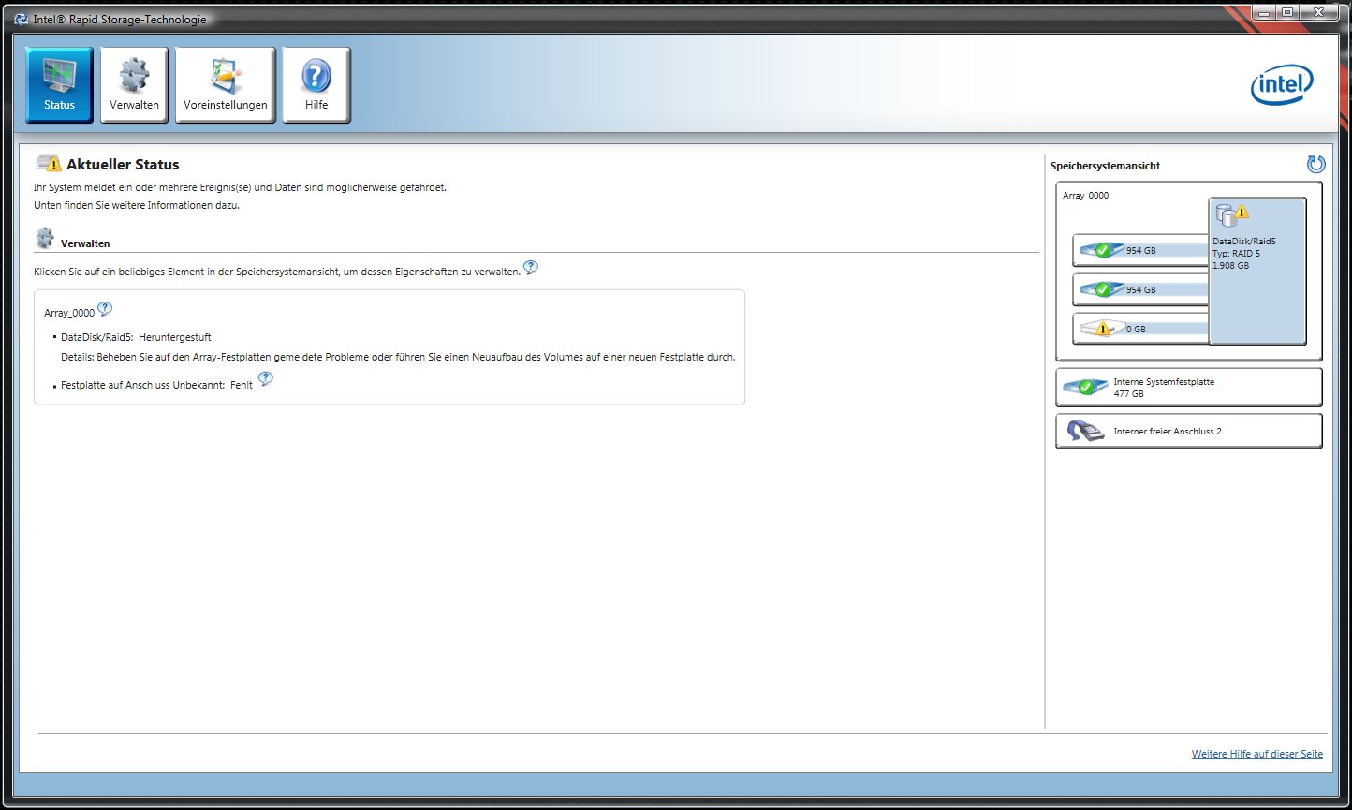Maximize the Rapid Storage window
1352x810 pixels.
pos(1287,12)
